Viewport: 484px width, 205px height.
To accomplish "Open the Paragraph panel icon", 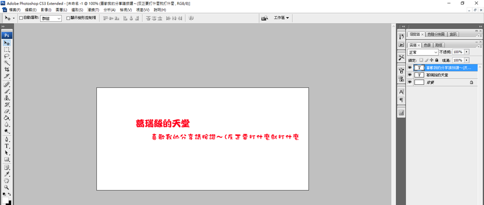I will click(401, 100).
